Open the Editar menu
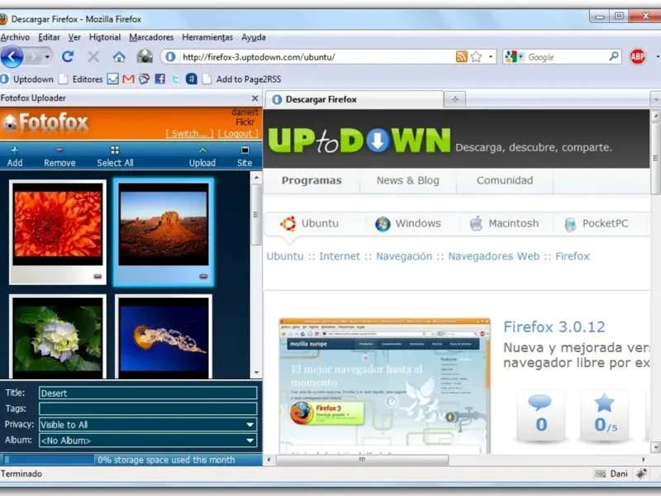Viewport: 661px width, 496px height. (x=49, y=37)
